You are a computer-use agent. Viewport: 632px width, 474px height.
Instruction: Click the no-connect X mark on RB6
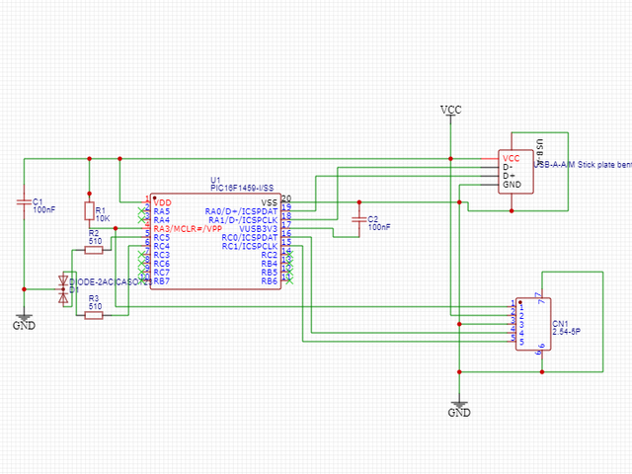pyautogui.click(x=287, y=281)
